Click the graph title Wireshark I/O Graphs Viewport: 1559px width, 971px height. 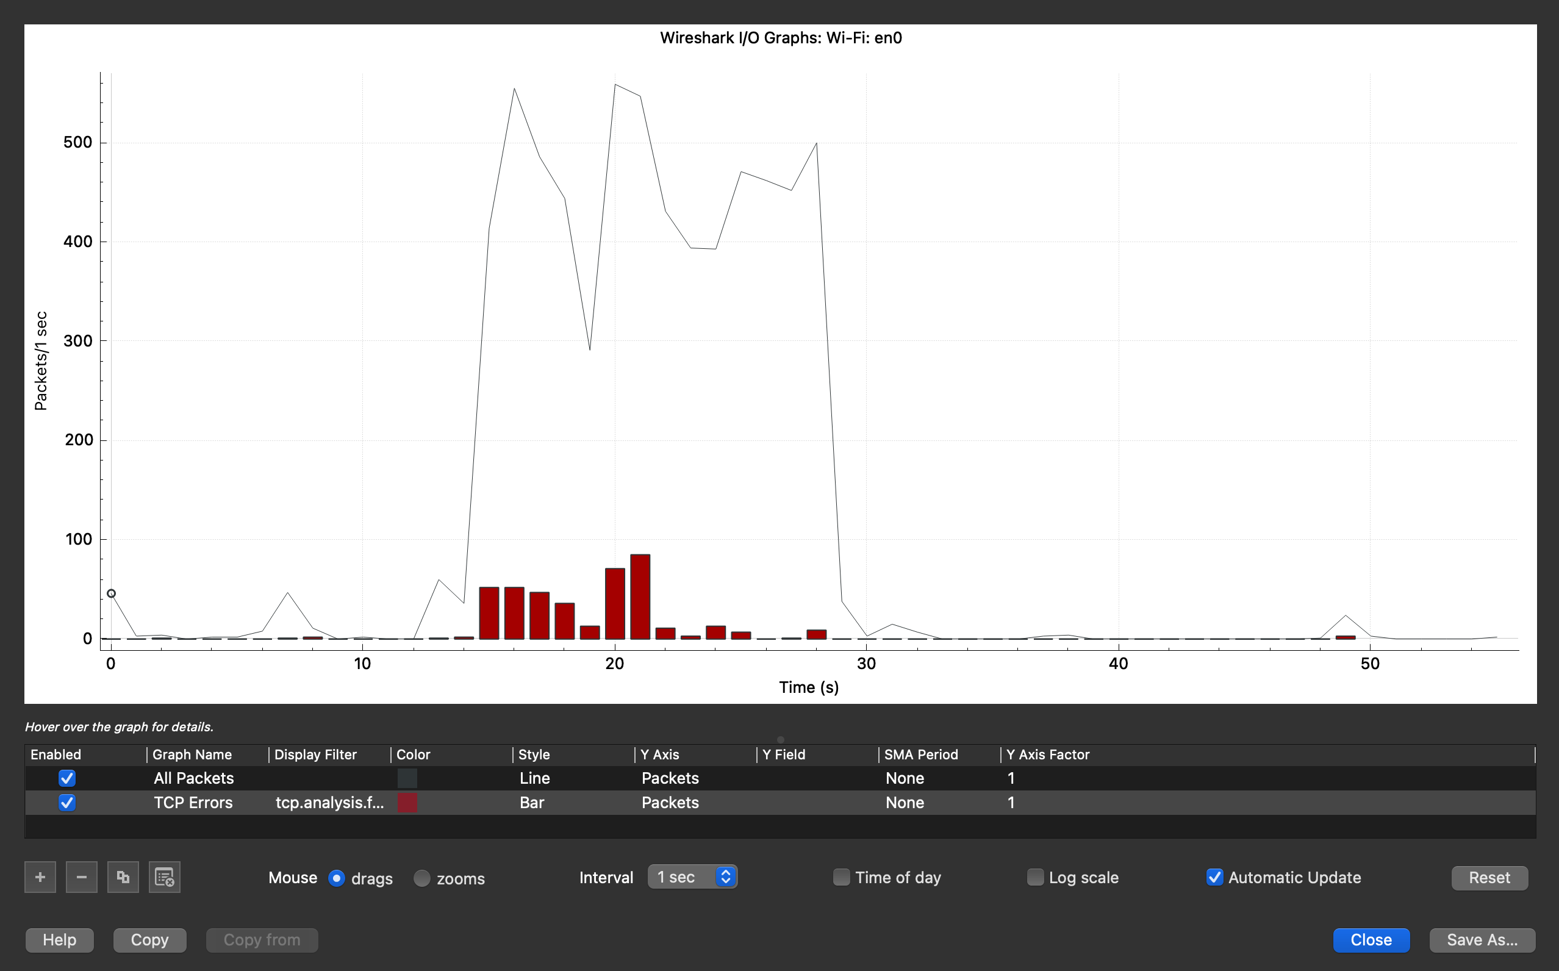[x=781, y=38]
